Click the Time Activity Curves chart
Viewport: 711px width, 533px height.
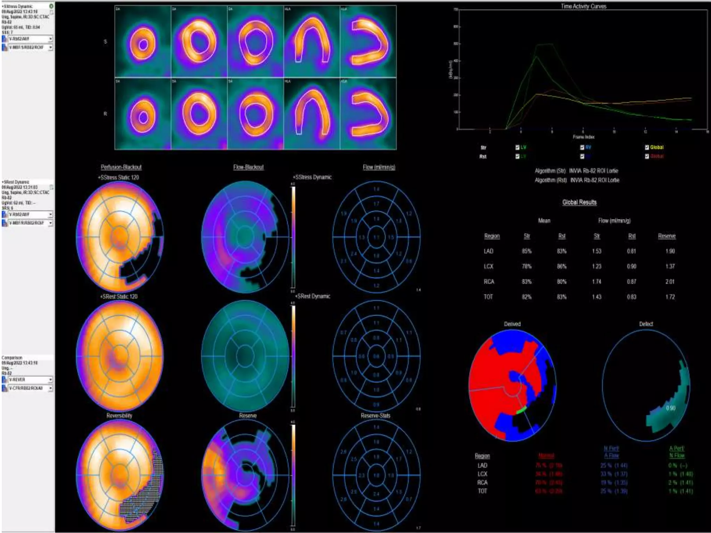tap(583, 69)
